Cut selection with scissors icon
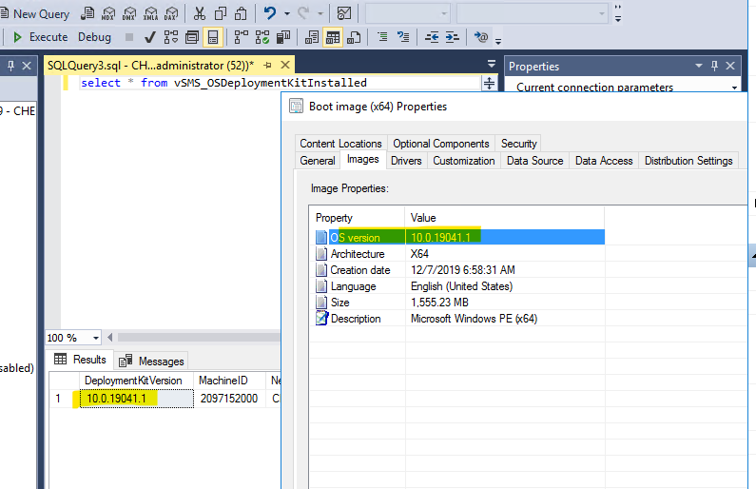Image resolution: width=756 pixels, height=489 pixels. (x=199, y=13)
